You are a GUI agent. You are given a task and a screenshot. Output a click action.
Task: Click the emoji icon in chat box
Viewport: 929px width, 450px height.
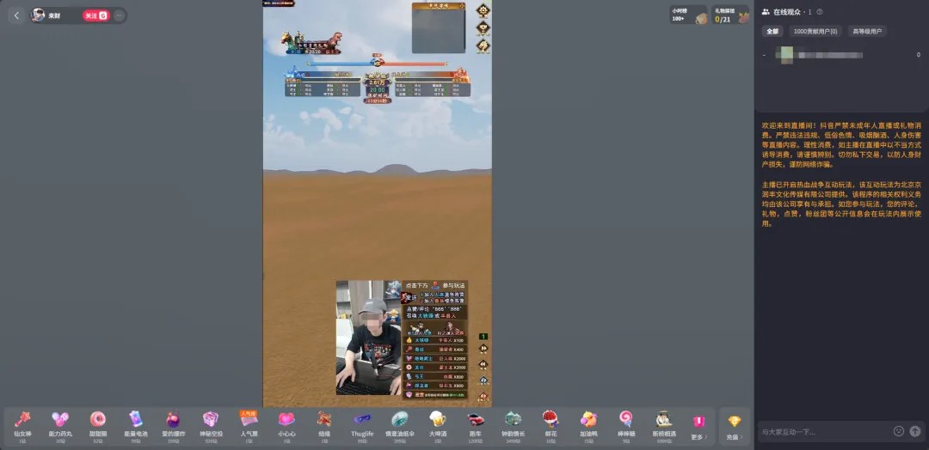tap(899, 431)
